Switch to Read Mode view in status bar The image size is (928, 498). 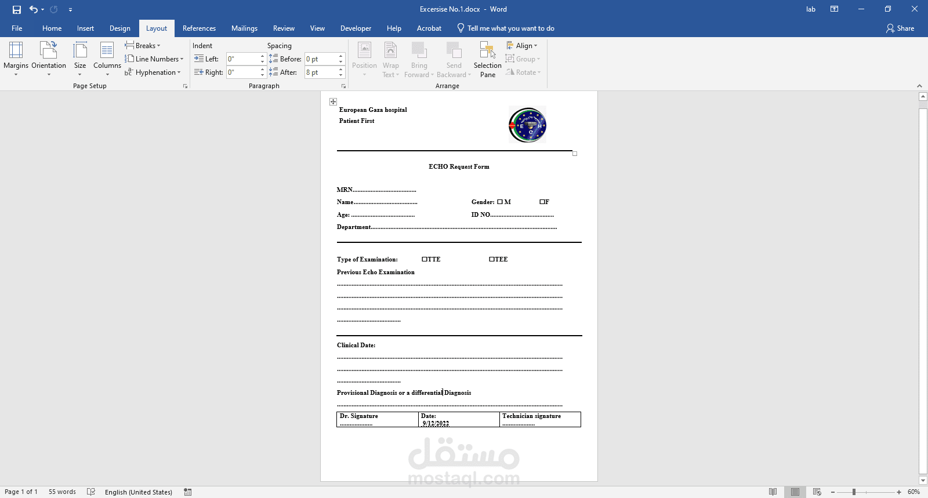(773, 492)
